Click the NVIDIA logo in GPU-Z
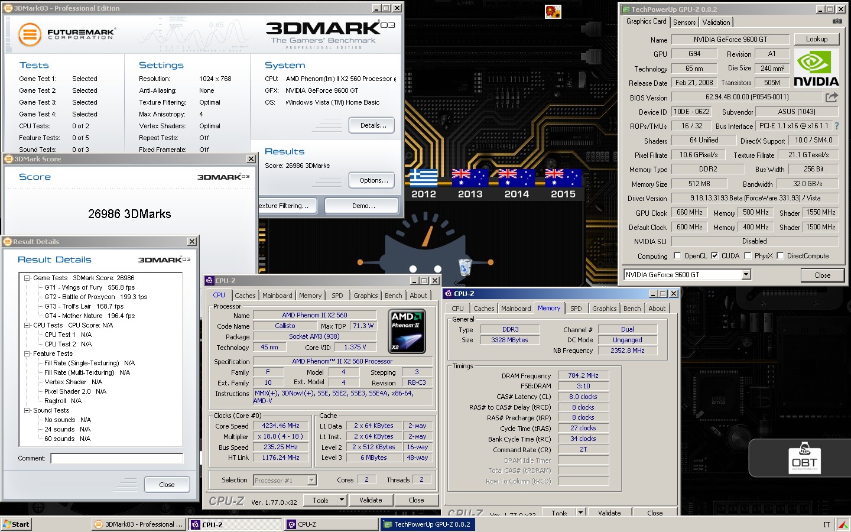This screenshot has height=532, width=851. tap(816, 68)
